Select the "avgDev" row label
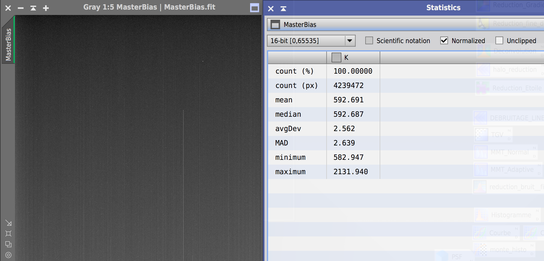 click(288, 129)
